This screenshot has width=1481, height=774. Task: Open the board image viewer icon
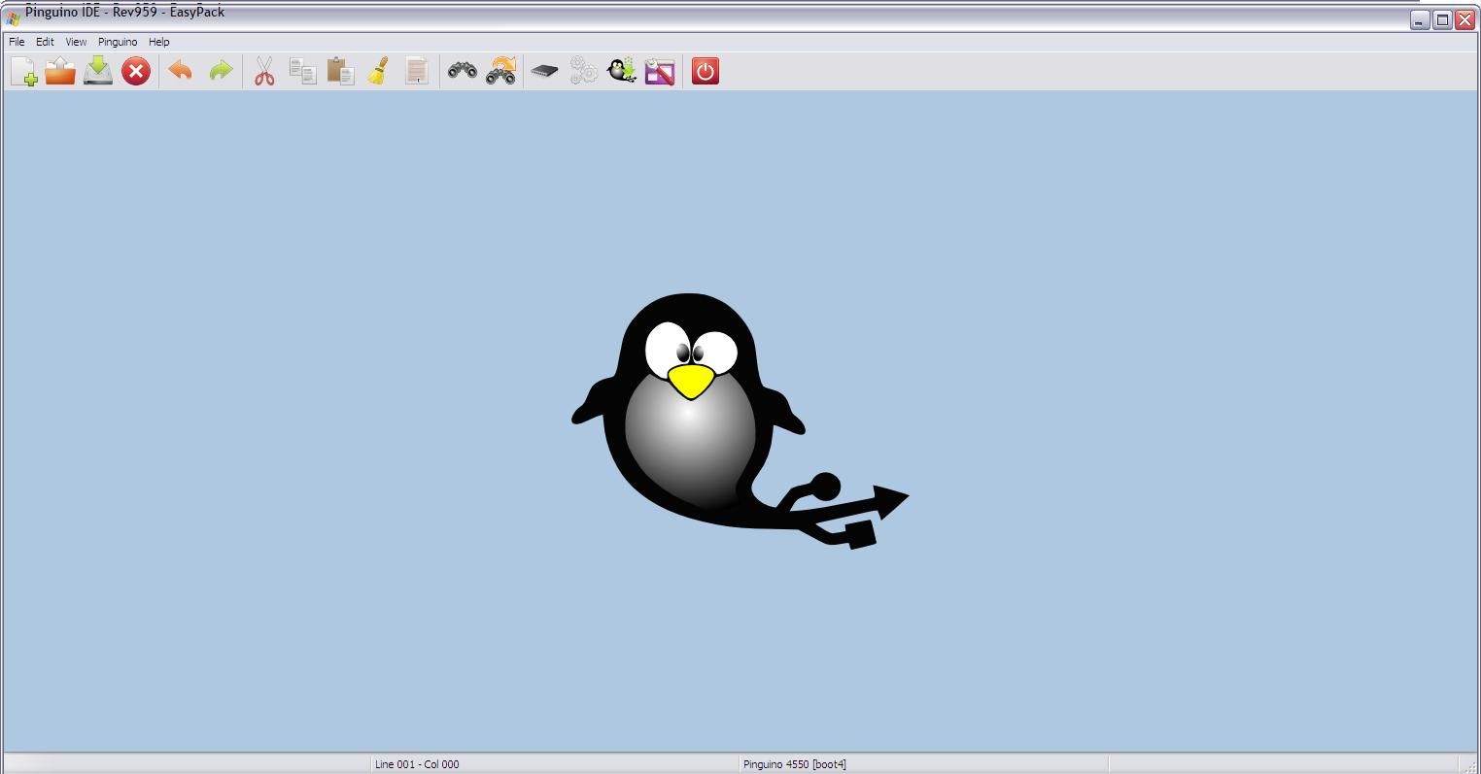659,70
